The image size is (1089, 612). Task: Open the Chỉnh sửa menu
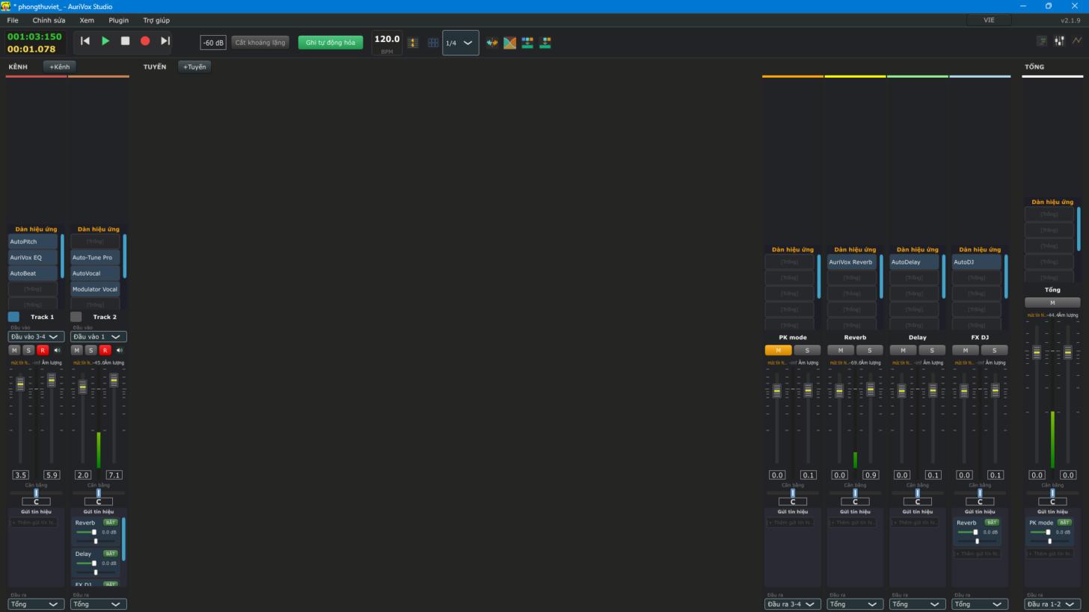coord(49,20)
